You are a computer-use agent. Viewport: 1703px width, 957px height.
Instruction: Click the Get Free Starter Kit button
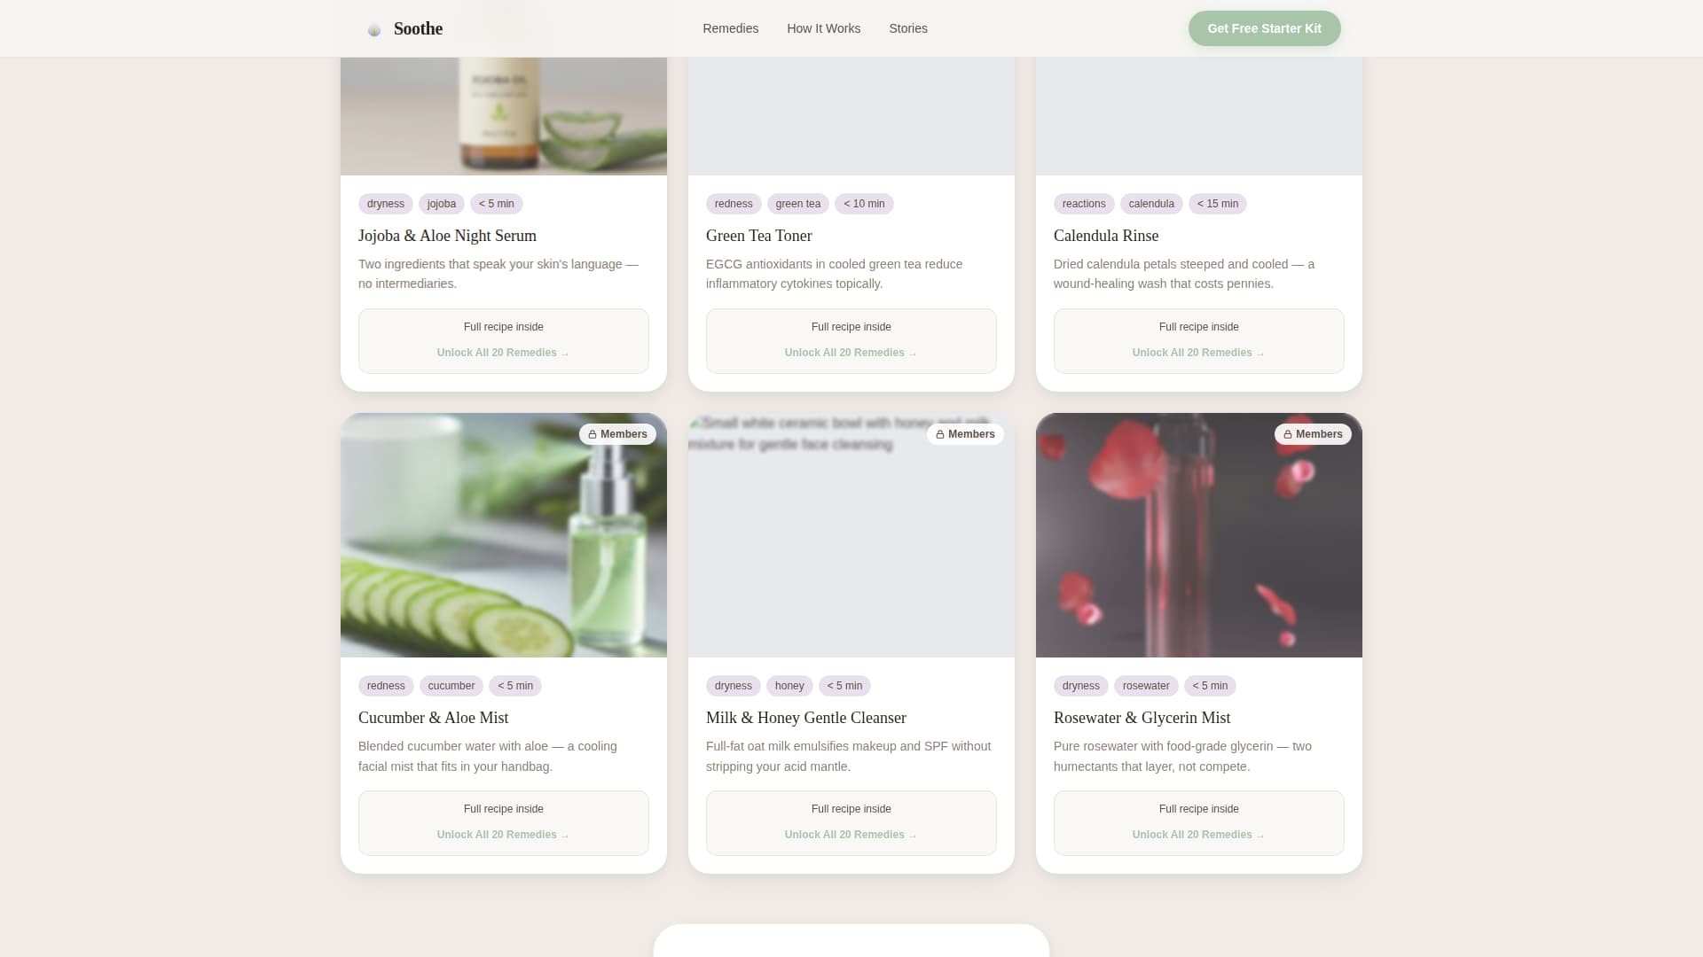(1264, 28)
